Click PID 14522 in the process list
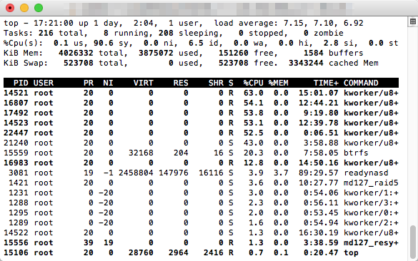Image resolution: width=418 pixels, height=261 pixels. coord(16,232)
